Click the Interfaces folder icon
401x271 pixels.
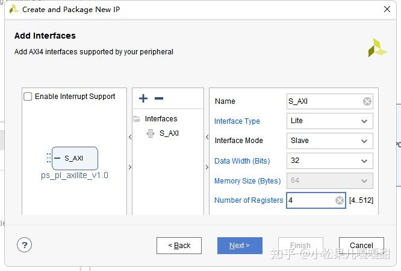click(137, 119)
